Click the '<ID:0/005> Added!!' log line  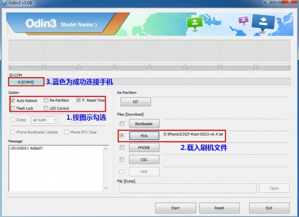(26, 148)
